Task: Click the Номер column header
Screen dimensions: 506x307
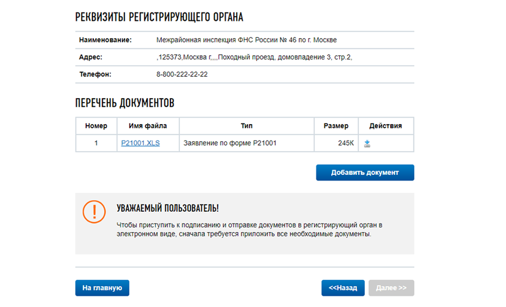Action: pyautogui.click(x=96, y=126)
